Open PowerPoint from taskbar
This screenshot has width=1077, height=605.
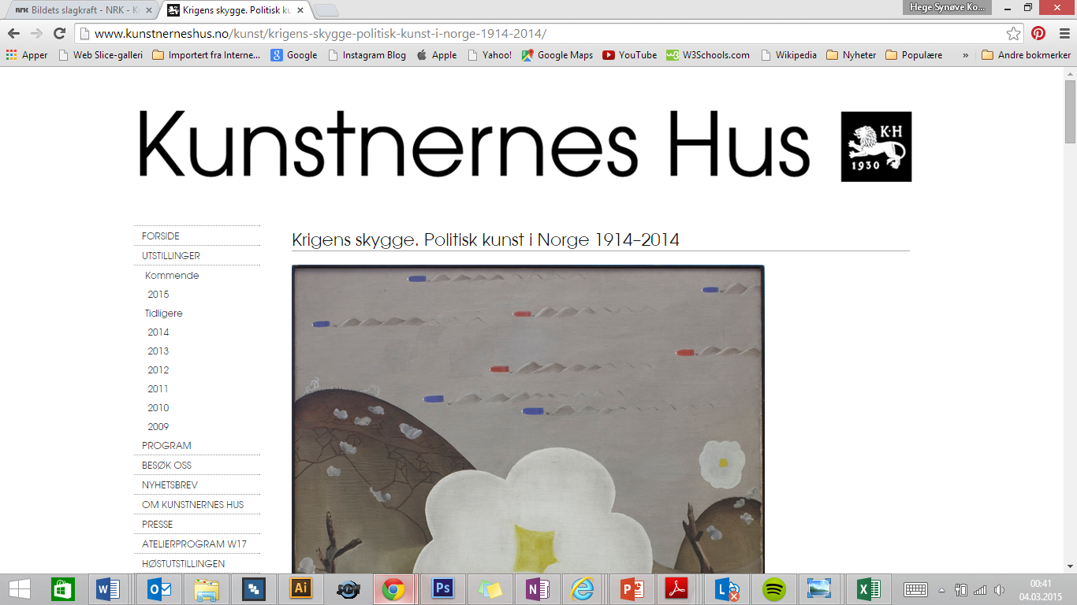point(632,588)
